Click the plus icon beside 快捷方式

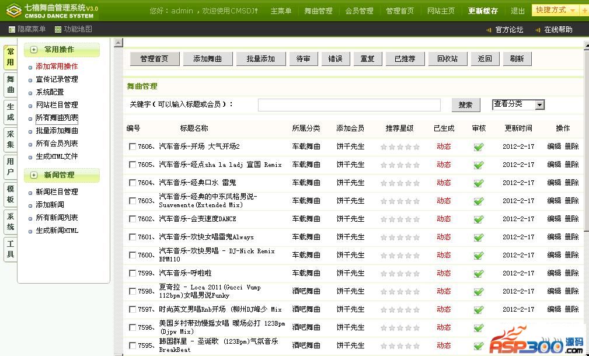(583, 11)
